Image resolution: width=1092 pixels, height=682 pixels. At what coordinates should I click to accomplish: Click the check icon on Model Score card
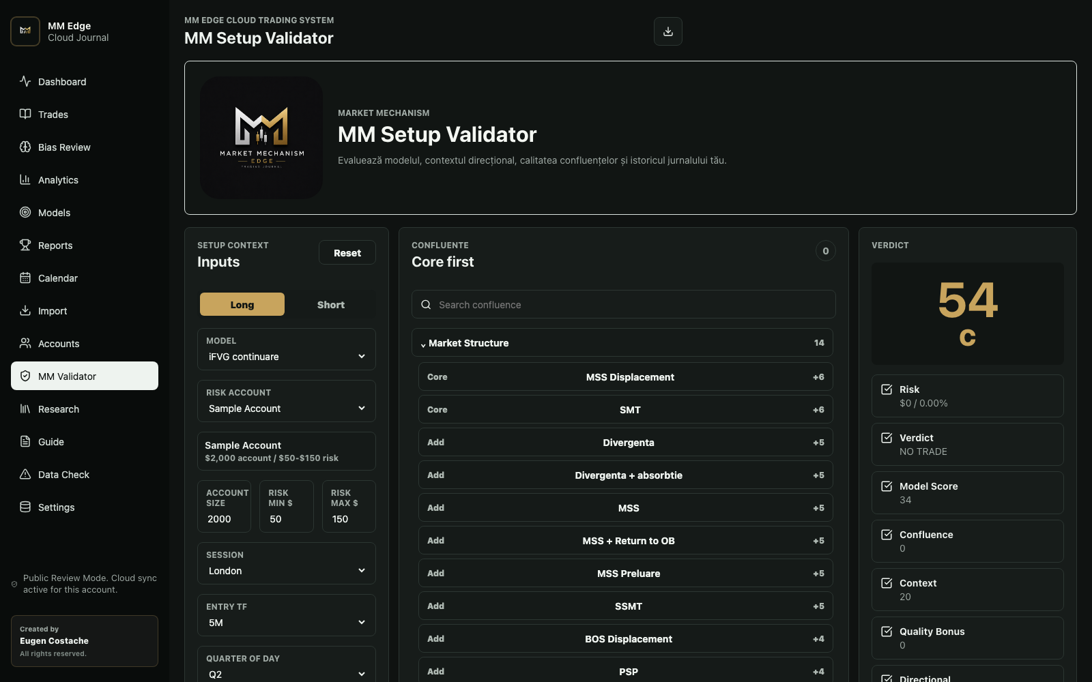887,486
